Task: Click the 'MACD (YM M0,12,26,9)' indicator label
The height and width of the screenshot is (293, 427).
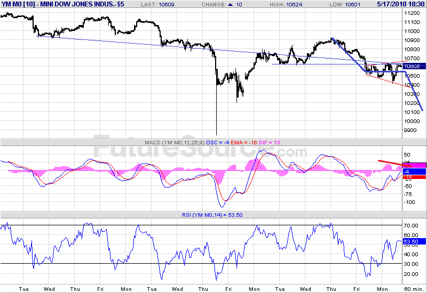Action: tap(175, 142)
